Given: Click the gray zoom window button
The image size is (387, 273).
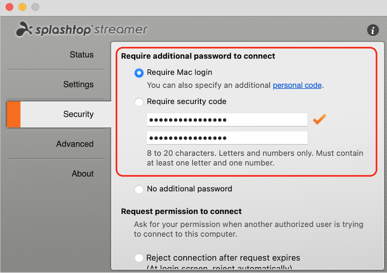Looking at the screenshot, I should 35,6.
